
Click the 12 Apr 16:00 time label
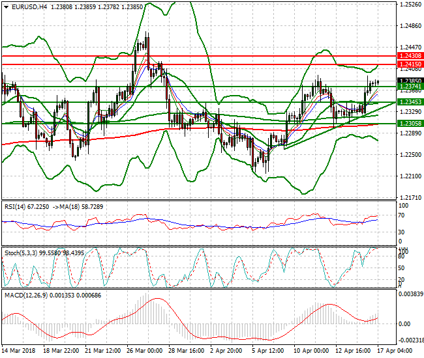coord(353,351)
